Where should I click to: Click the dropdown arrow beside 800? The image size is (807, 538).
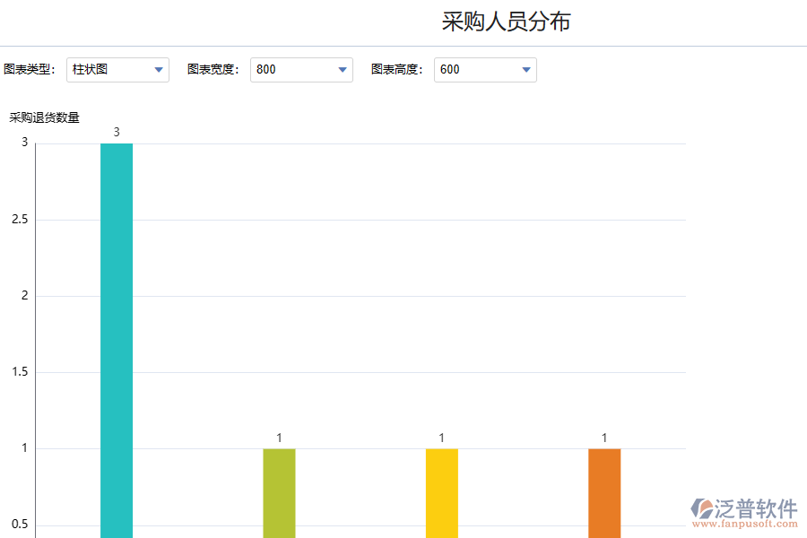[x=343, y=69]
